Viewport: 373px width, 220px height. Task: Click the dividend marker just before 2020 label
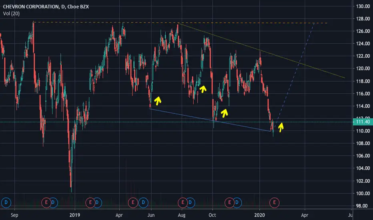click(237, 203)
